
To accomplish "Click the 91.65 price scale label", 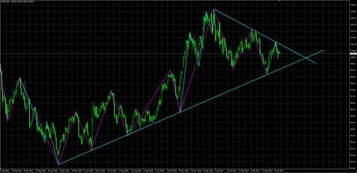I will click(353, 168).
